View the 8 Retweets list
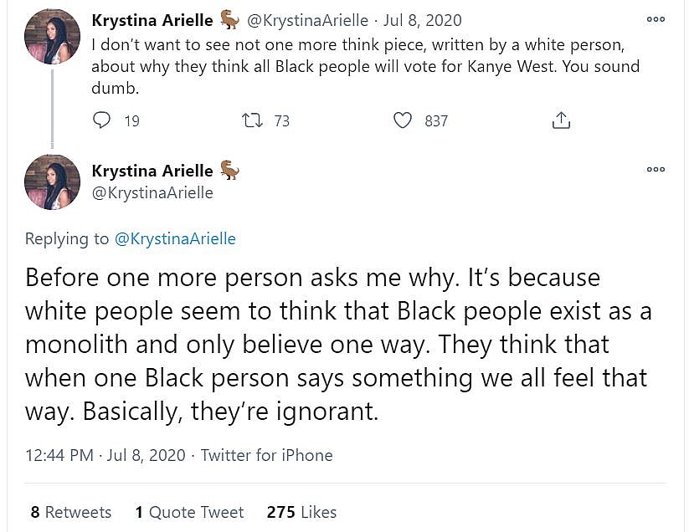This screenshot has width=689, height=532. pyautogui.click(x=71, y=512)
